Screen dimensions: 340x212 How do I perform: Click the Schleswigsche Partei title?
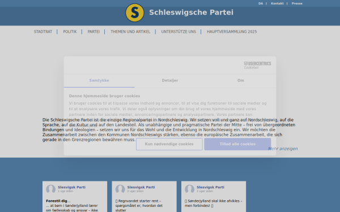tap(192, 12)
